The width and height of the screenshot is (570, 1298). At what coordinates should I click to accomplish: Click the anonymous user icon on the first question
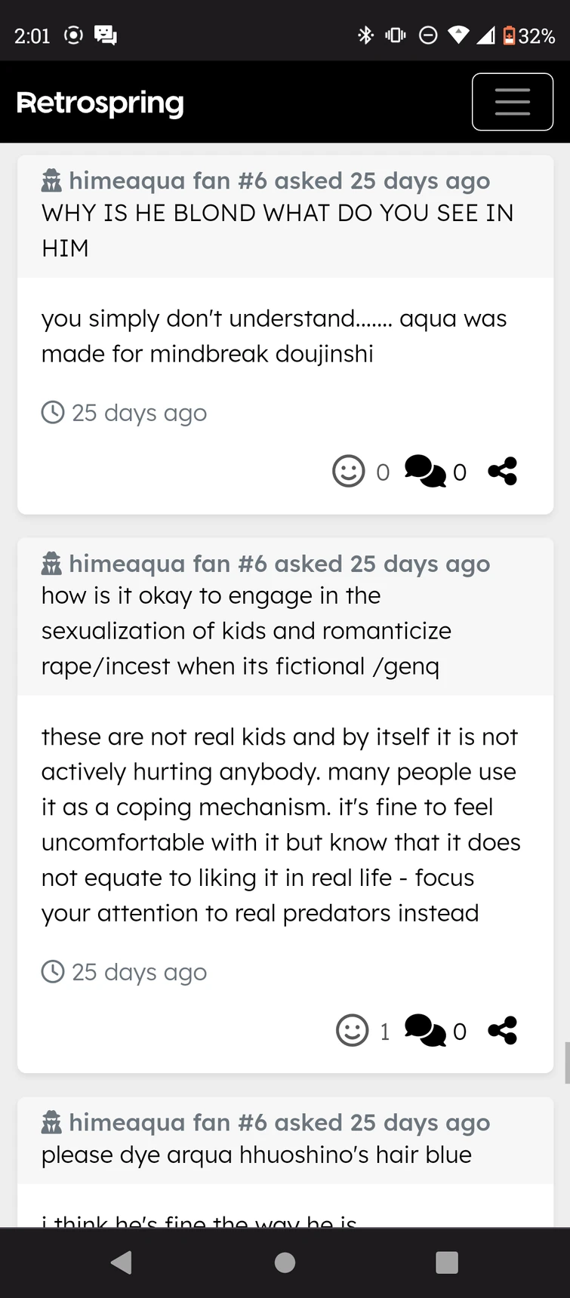[50, 180]
